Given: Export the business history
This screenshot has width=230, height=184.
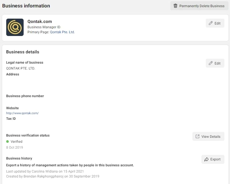Looking at the screenshot, I should pos(213,159).
